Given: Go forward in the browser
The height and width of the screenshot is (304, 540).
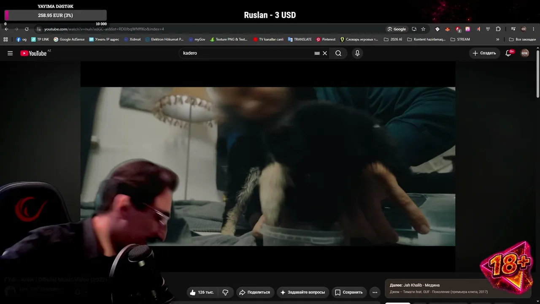Looking at the screenshot, I should [16, 29].
